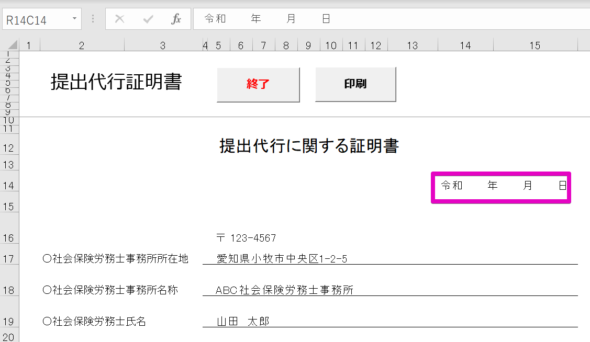This screenshot has height=342, width=590.
Task: Select the highlighted 令和 年 月 日 date cell
Action: (x=501, y=186)
